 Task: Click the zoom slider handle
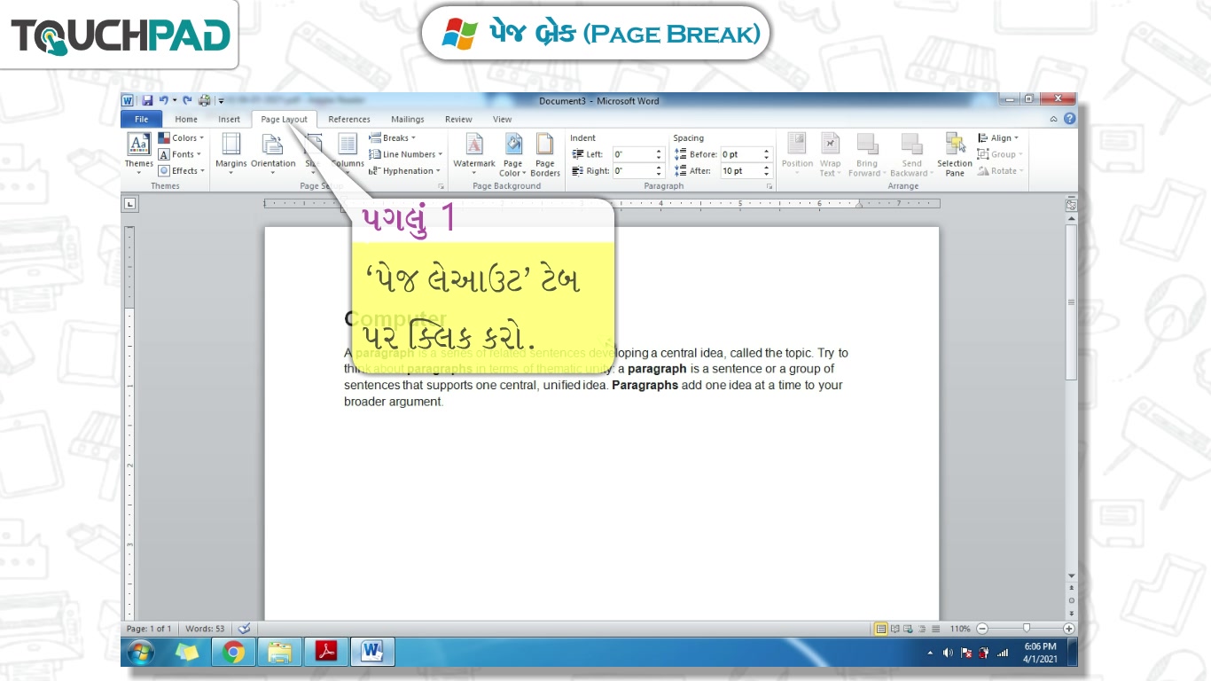[x=1027, y=629]
